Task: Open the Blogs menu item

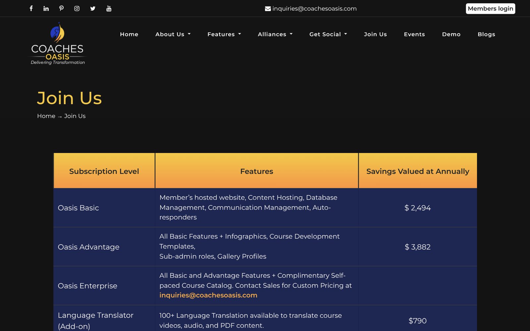Action: [486, 34]
